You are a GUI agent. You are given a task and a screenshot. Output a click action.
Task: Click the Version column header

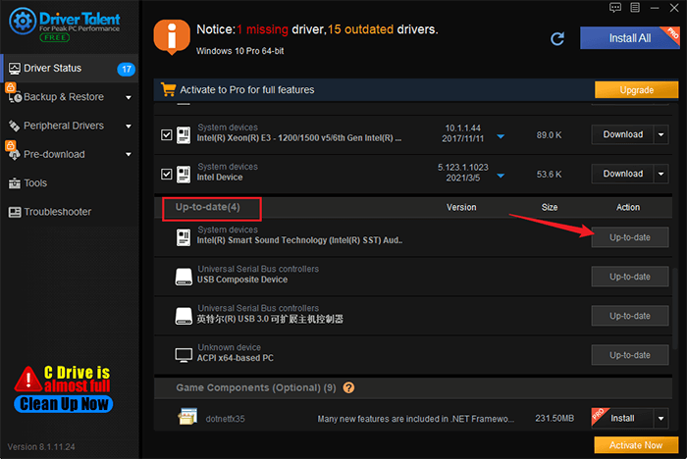(x=461, y=207)
